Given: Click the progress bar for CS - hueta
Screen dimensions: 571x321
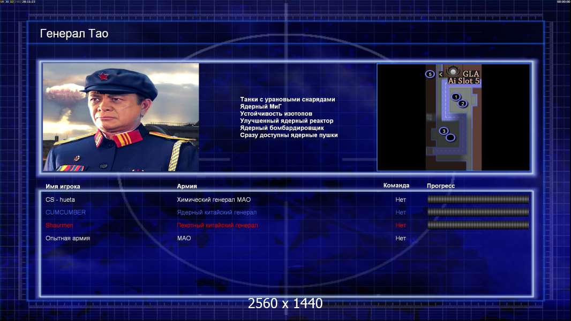Looking at the screenshot, I should point(478,200).
